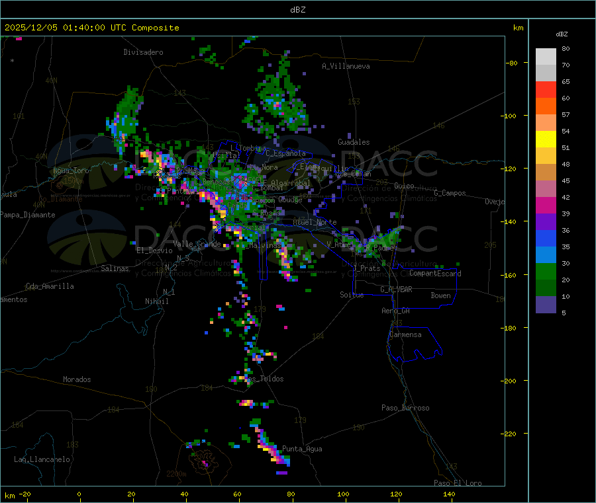Click the 100 tick on the horizontal axis
596x503 pixels.
[343, 494]
